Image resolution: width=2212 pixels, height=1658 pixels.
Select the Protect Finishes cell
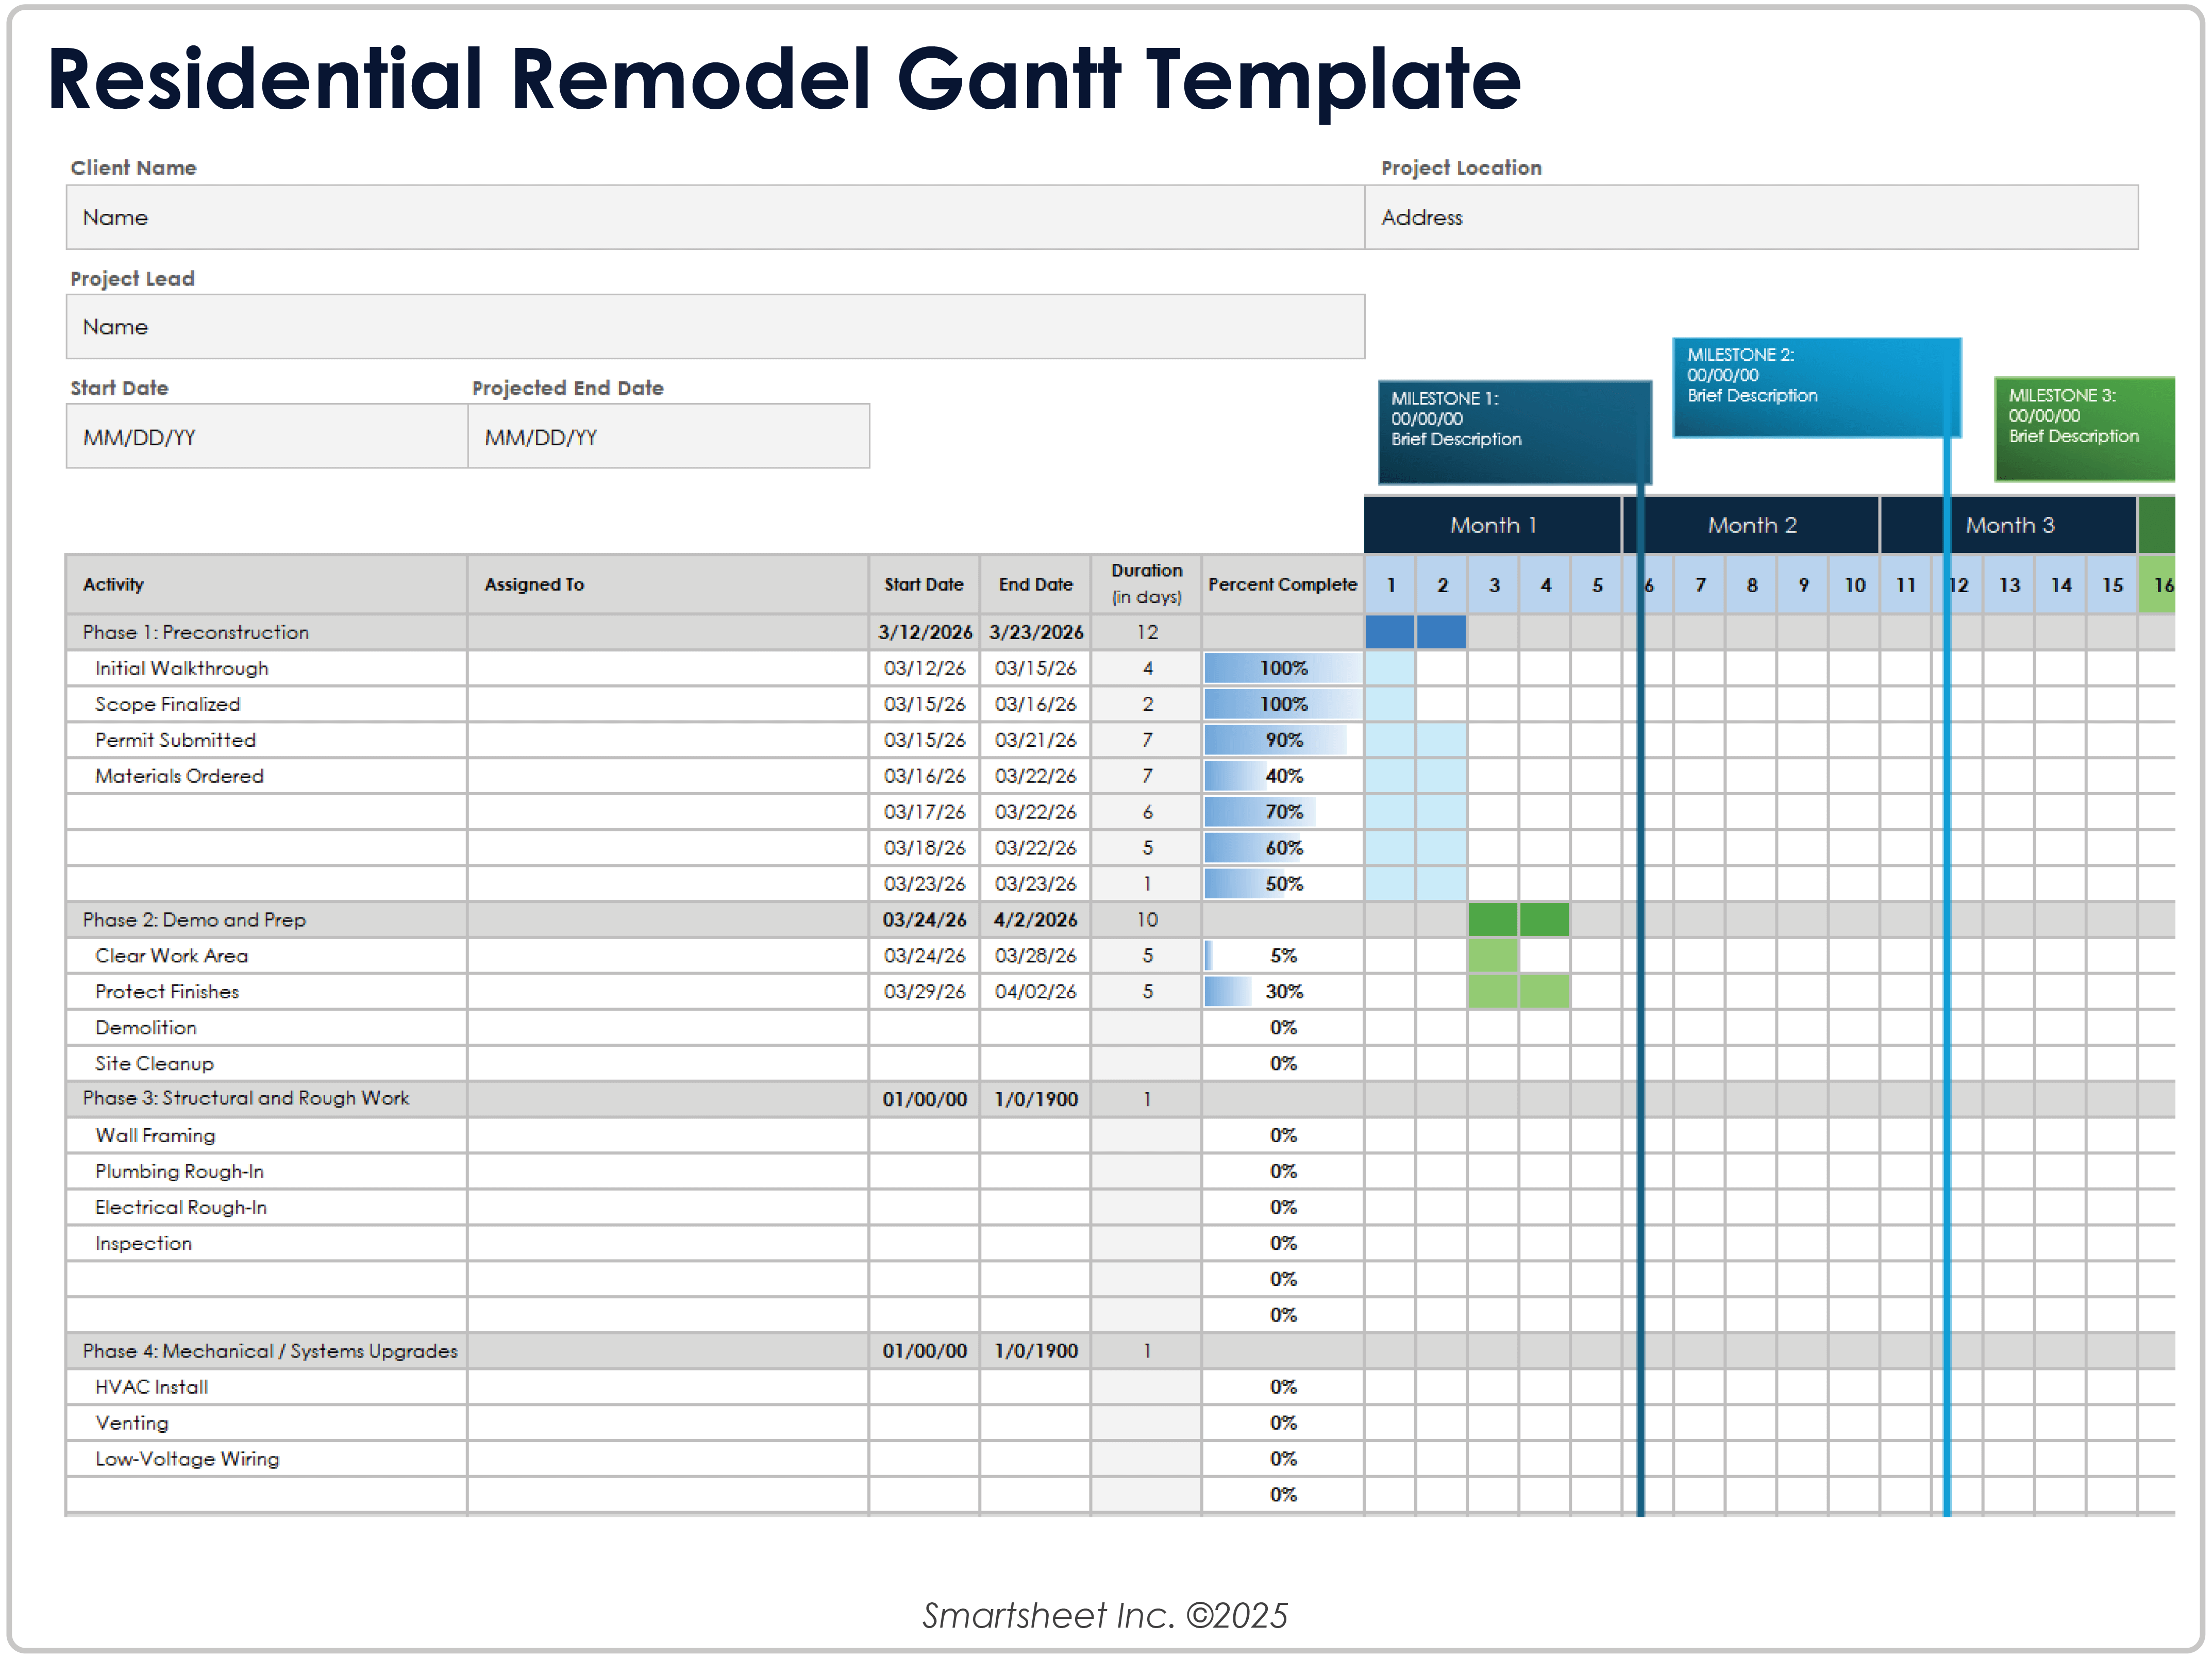coord(267,992)
